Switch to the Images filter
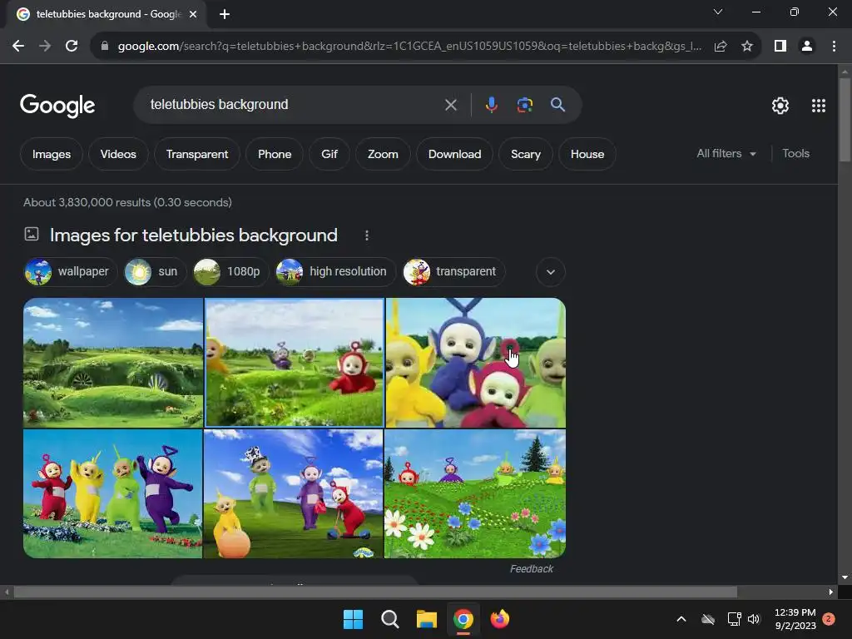Image resolution: width=852 pixels, height=639 pixels. [51, 154]
